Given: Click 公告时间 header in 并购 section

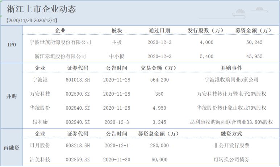Looking at the screenshot, I should (117, 68).
